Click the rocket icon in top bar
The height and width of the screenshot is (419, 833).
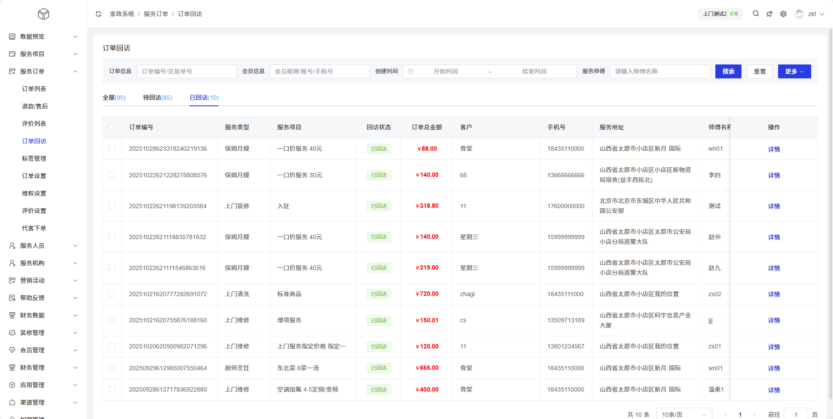pos(769,14)
